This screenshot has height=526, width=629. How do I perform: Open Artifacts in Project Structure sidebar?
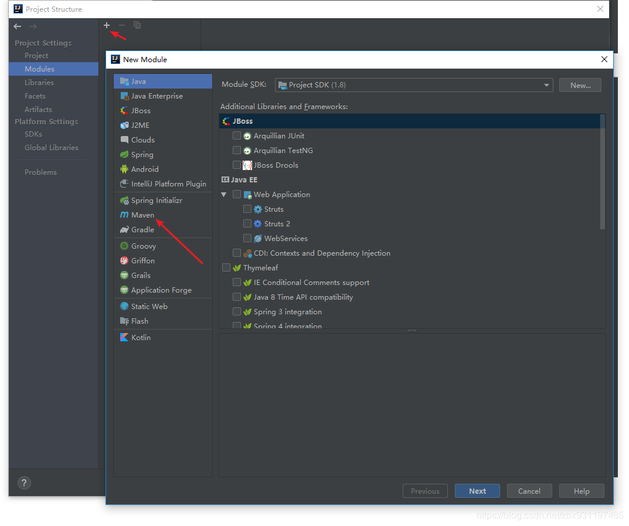pyautogui.click(x=38, y=109)
